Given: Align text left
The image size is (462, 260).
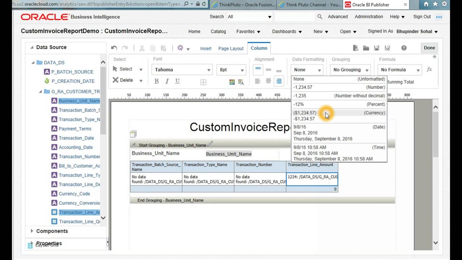Looking at the screenshot, I should [257, 81].
